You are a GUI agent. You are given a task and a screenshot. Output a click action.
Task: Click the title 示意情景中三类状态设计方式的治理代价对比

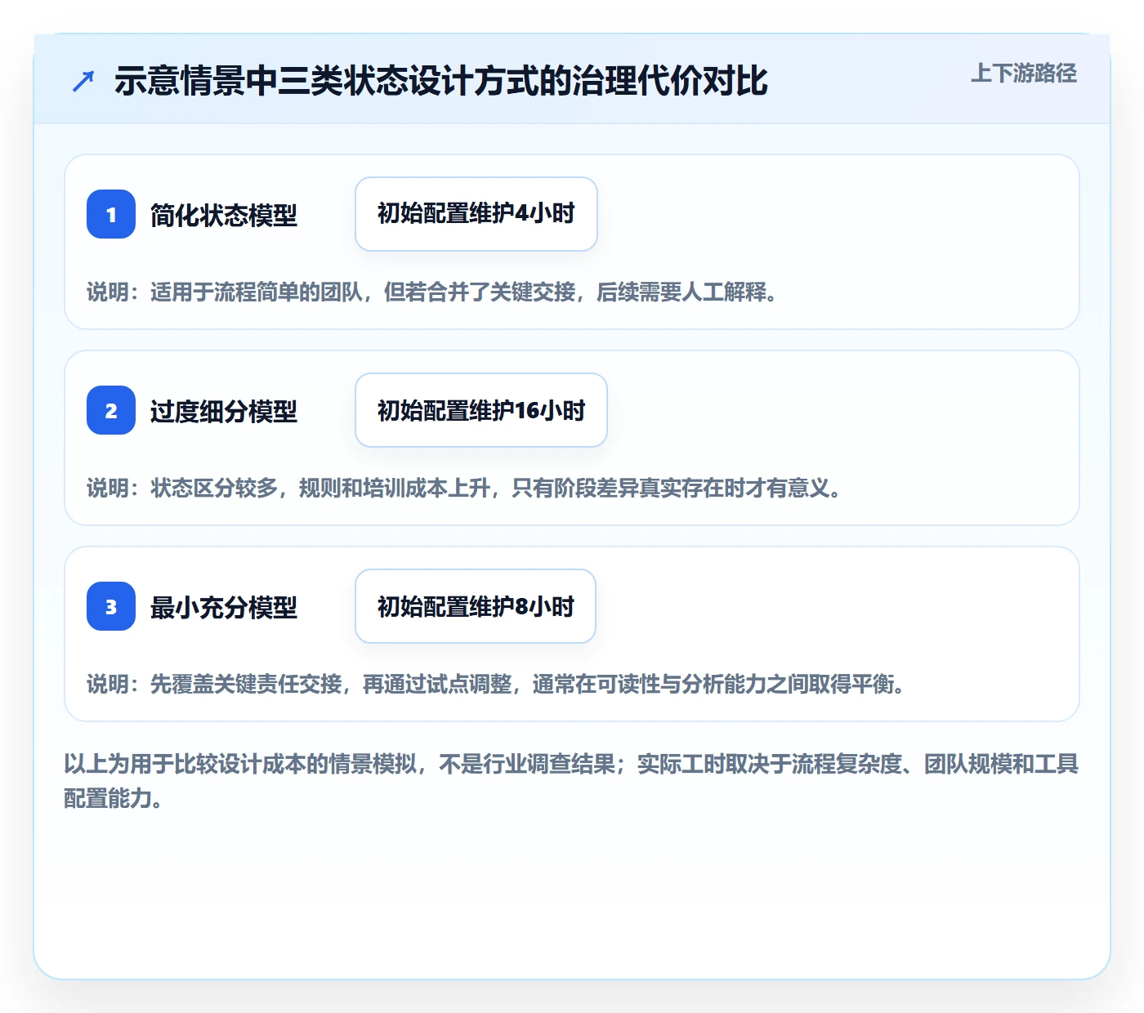point(441,81)
